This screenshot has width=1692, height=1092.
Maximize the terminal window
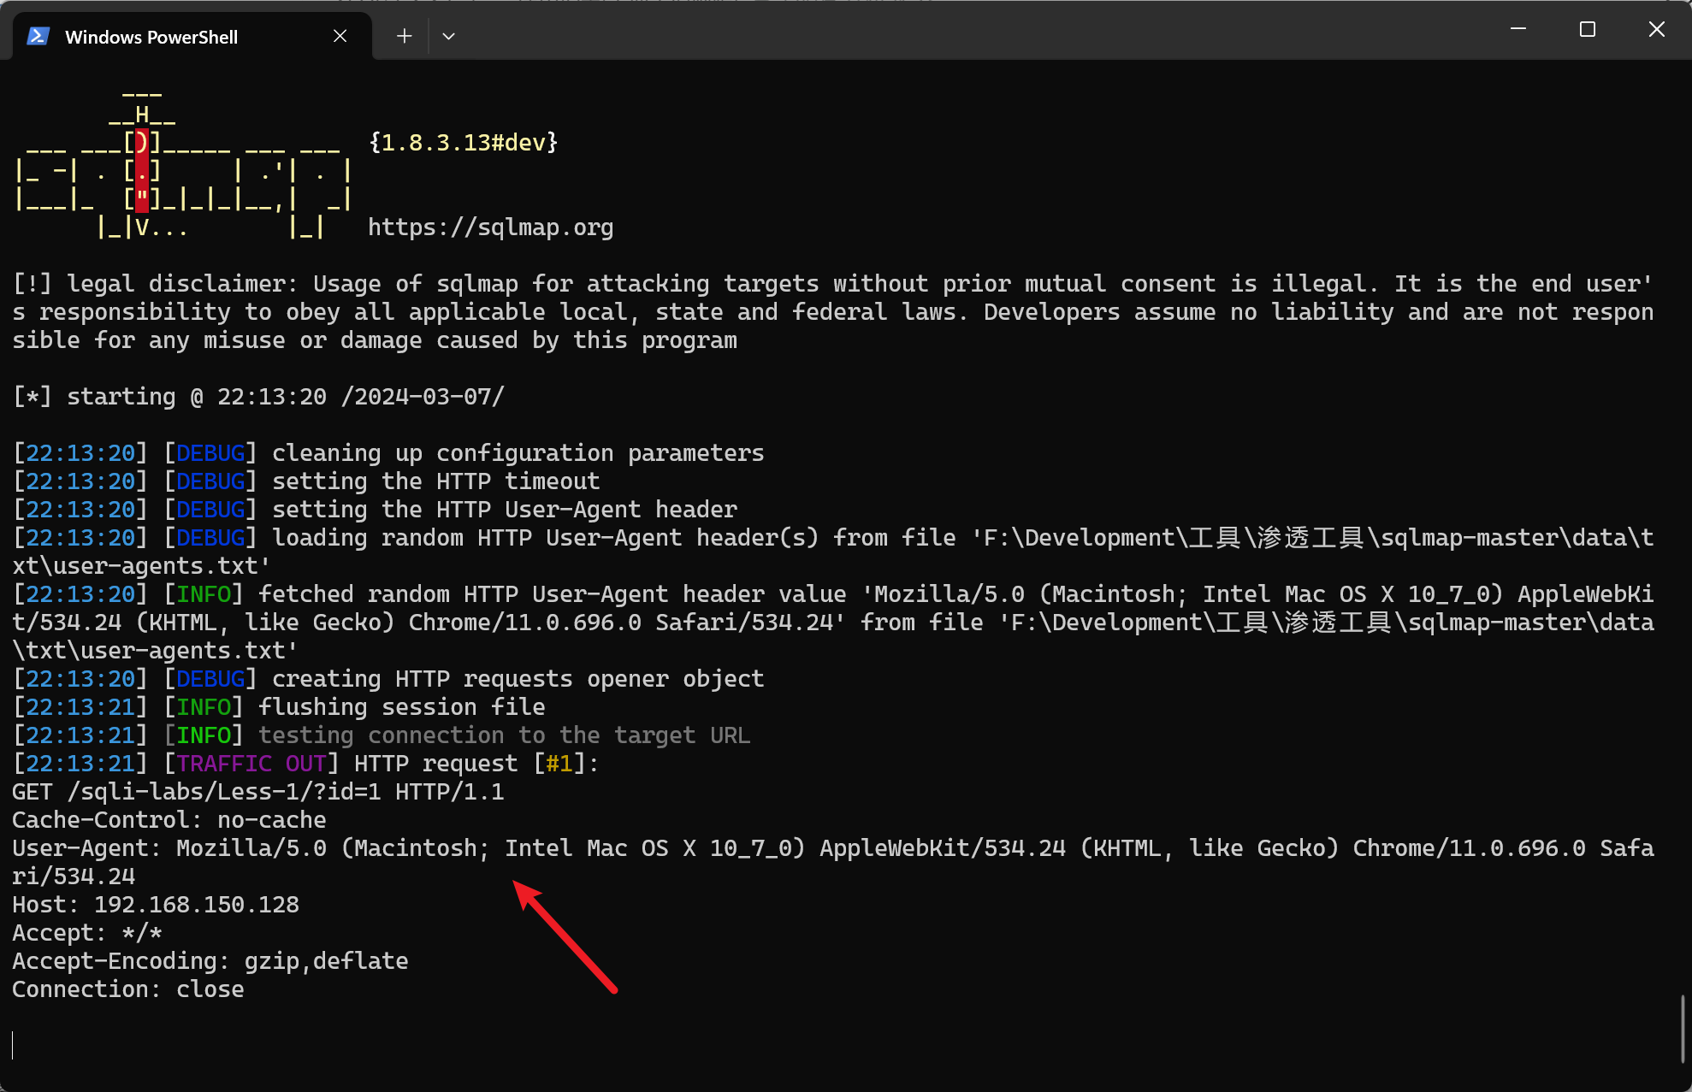coord(1588,29)
